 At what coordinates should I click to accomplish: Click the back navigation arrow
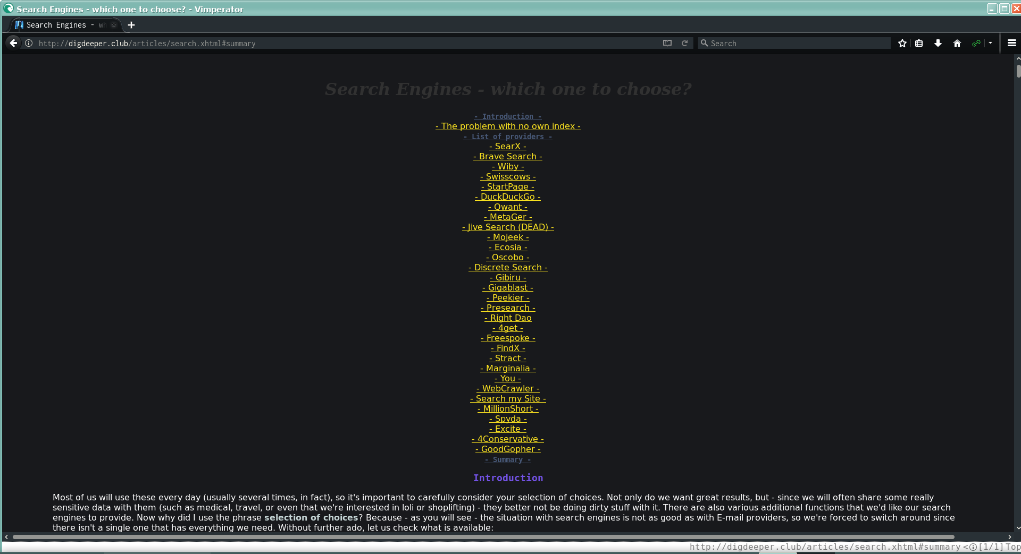pos(14,43)
